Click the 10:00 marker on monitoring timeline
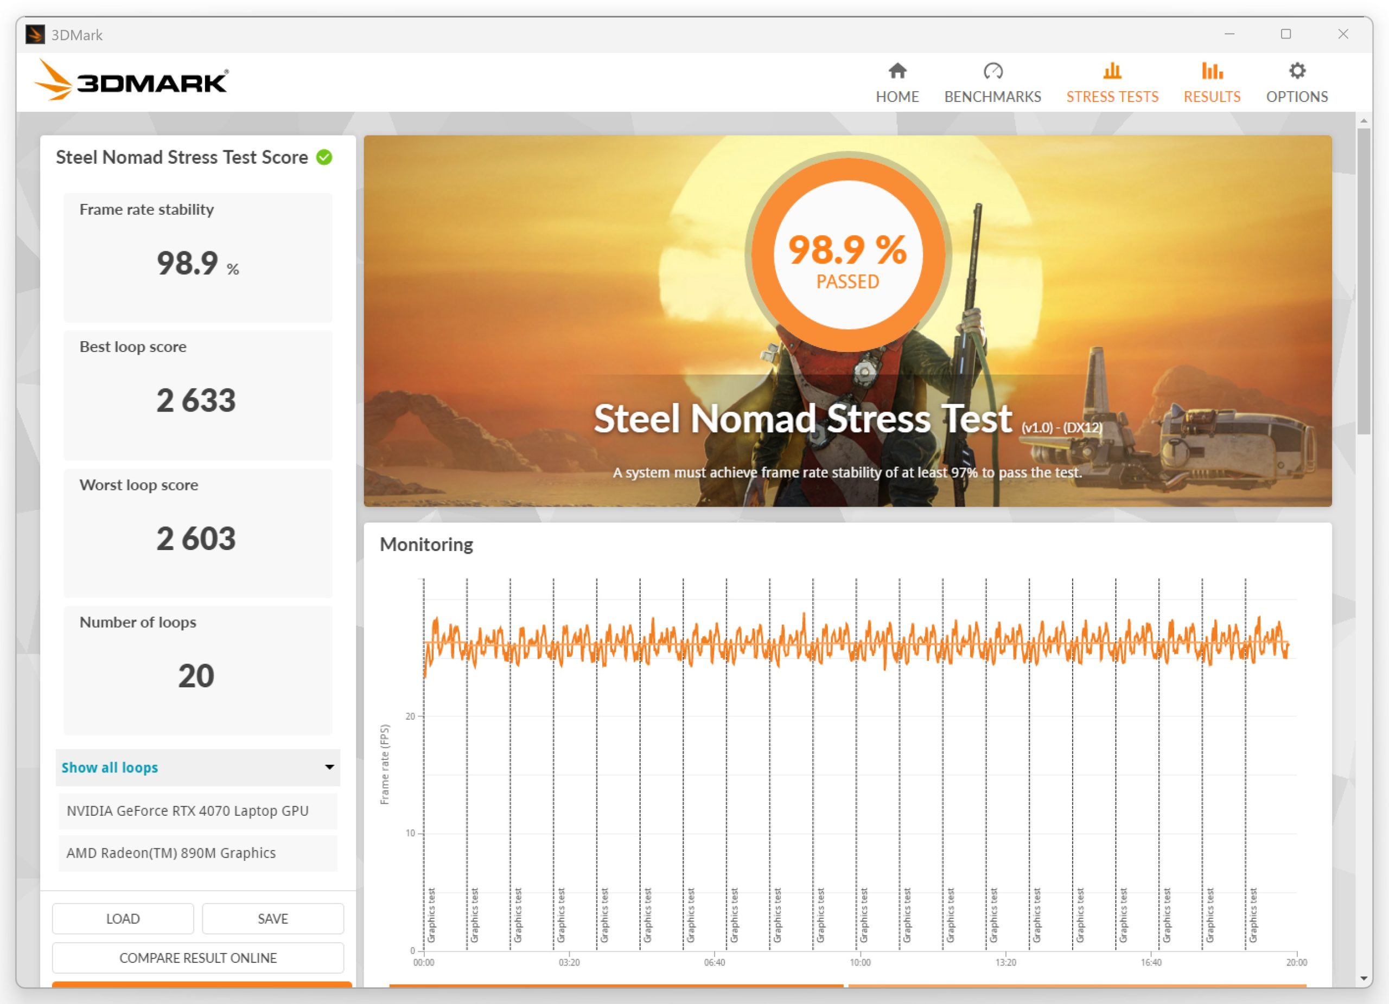This screenshot has height=1004, width=1389. (x=860, y=962)
